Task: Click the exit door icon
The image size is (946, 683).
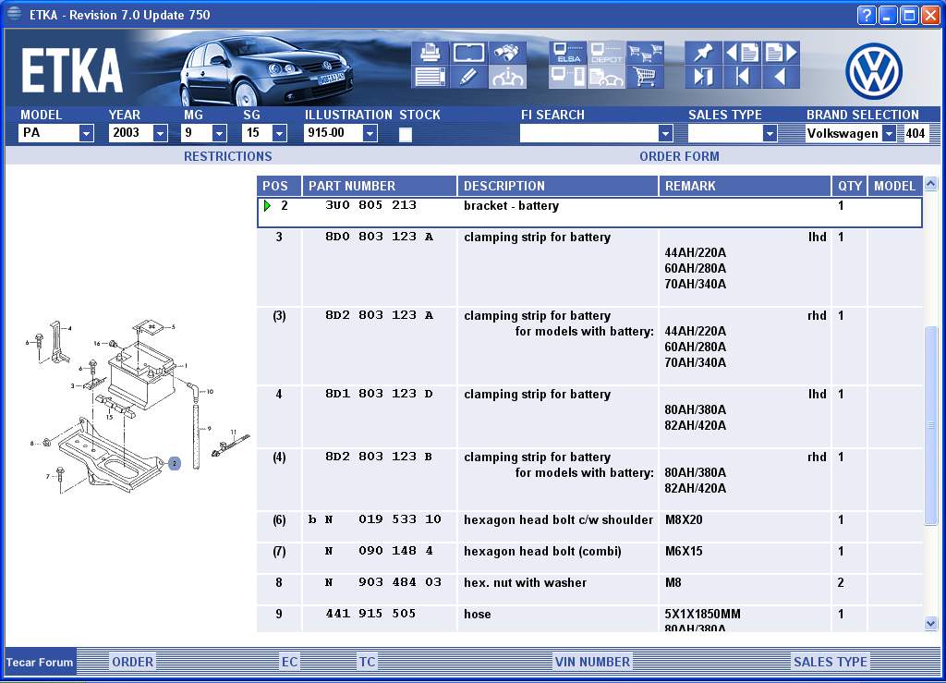Action: 703,77
